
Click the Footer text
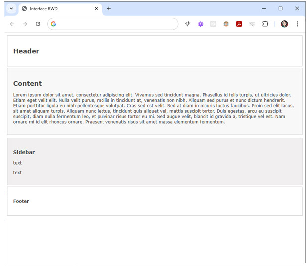pos(21,201)
